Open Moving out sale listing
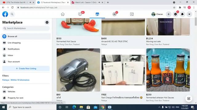Screen dimensions: 197x110 click(x=153, y=42)
